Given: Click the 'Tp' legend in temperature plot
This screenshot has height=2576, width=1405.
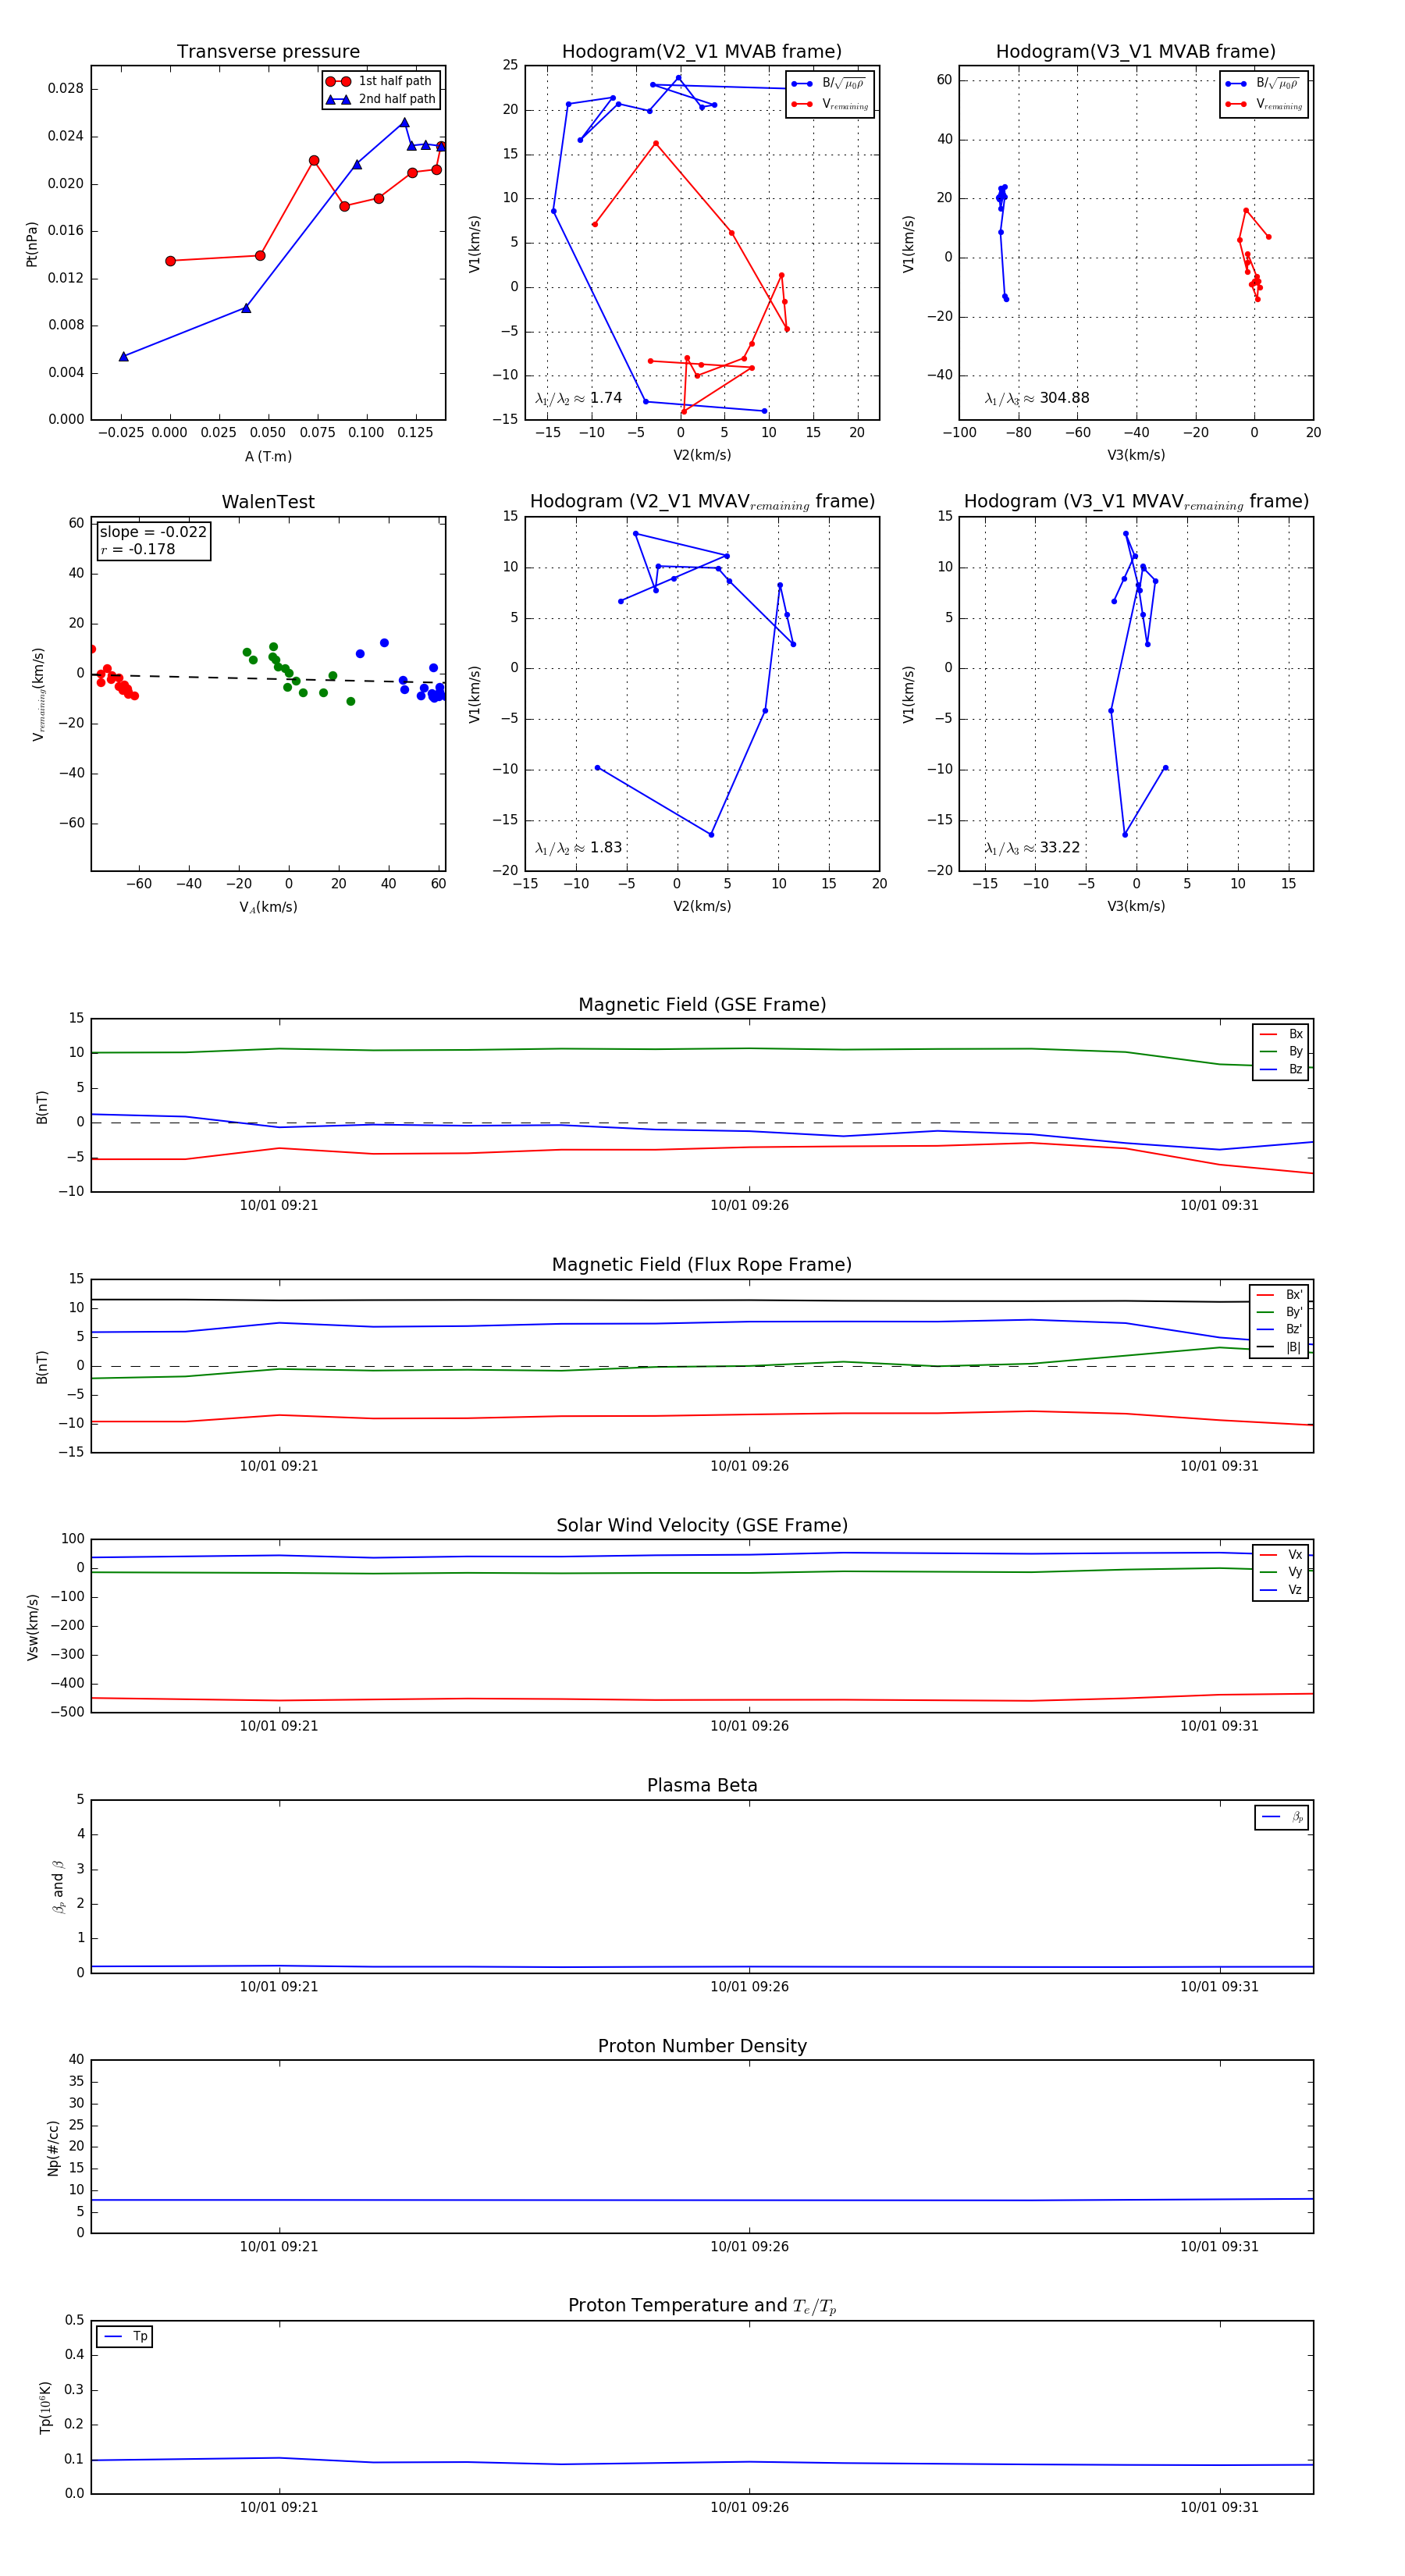Looking at the screenshot, I should (125, 2337).
